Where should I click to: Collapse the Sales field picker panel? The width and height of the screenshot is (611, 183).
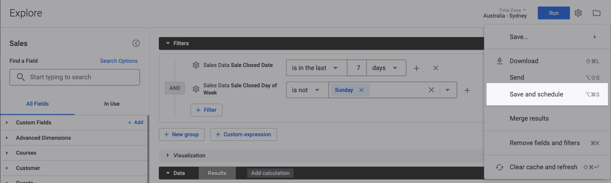click(136, 43)
